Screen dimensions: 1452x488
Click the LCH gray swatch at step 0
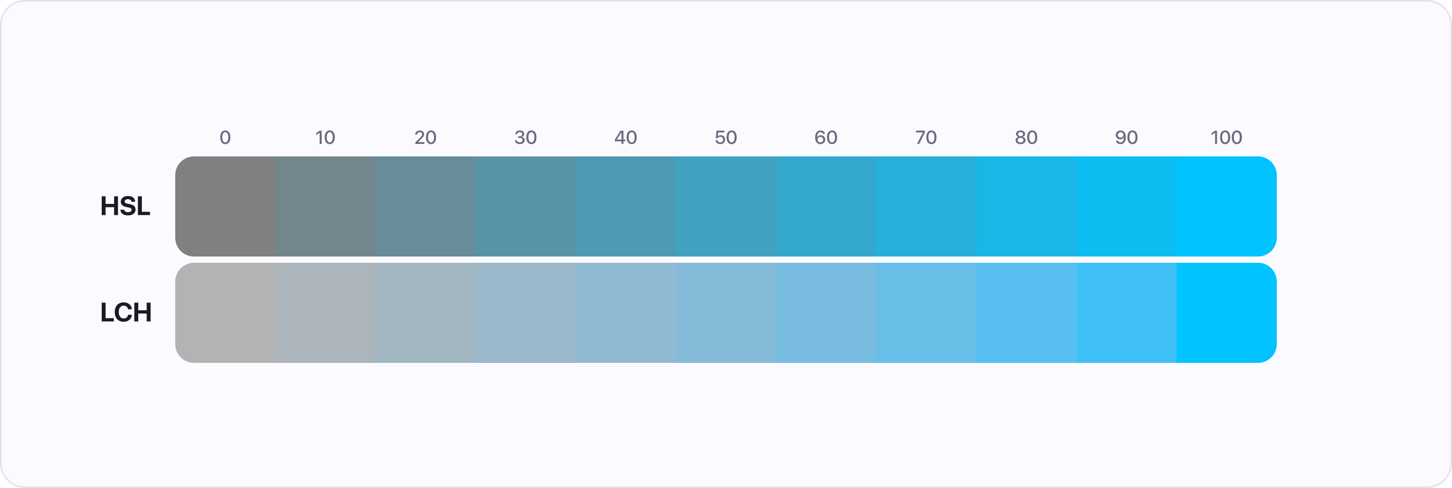225,313
